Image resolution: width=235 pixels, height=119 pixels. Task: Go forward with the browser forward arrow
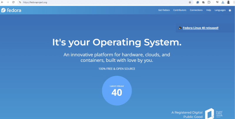click(8, 2)
